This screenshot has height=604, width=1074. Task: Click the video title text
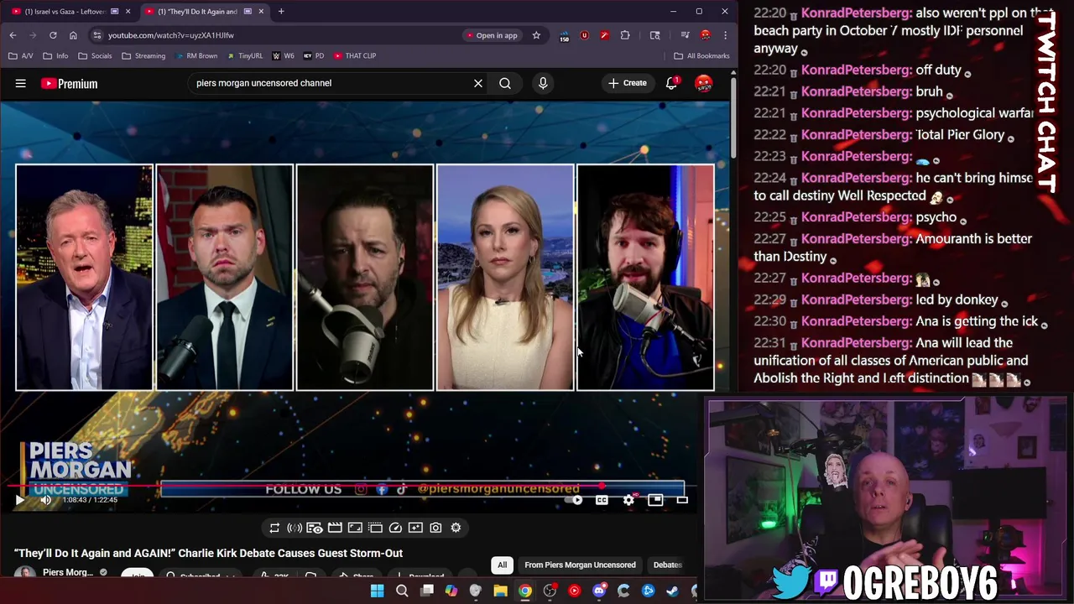pyautogui.click(x=208, y=553)
